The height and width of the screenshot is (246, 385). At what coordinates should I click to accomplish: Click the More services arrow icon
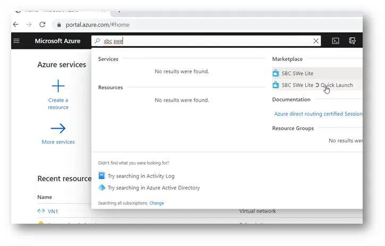58,129
